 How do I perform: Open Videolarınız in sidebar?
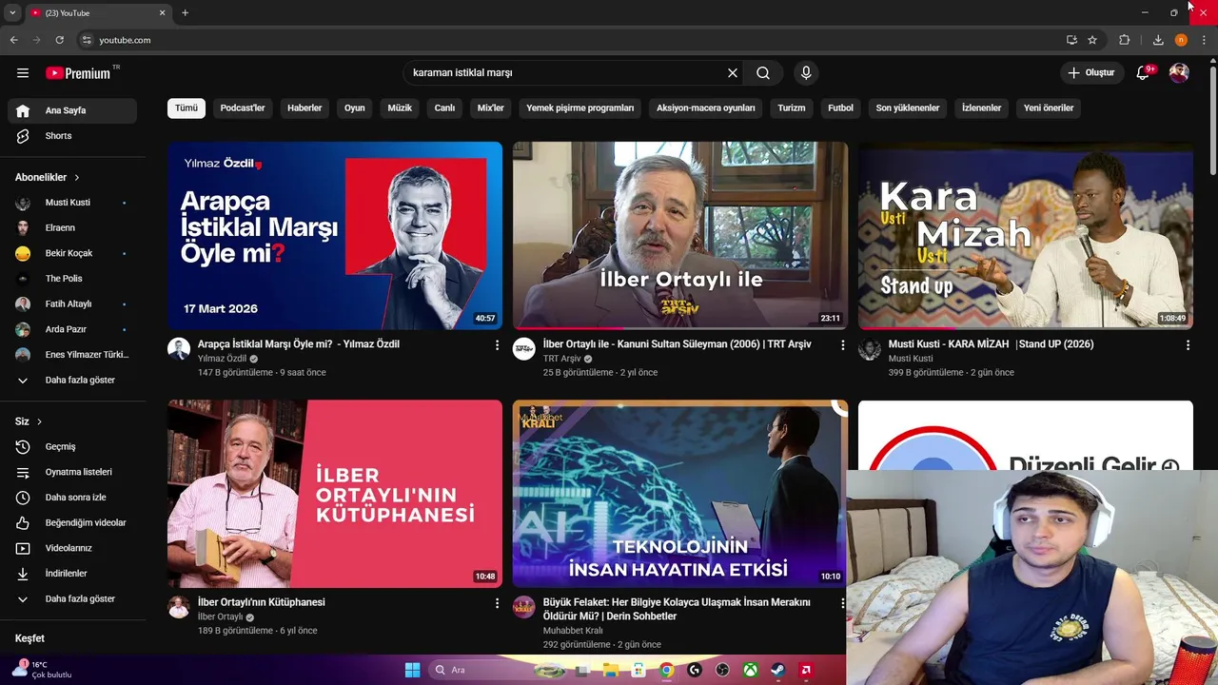(72, 548)
